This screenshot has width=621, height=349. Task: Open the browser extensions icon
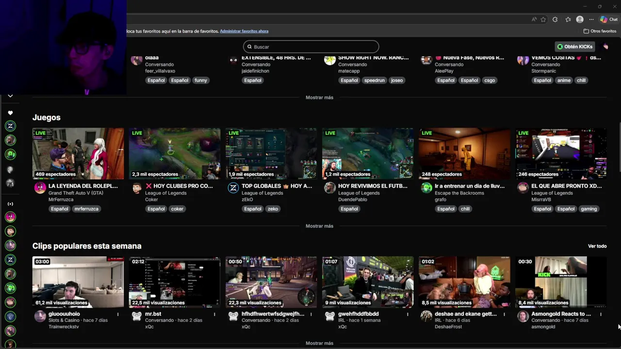555,19
